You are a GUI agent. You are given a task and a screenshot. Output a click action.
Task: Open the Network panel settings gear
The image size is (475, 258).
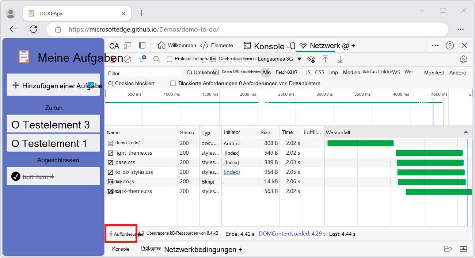pos(463,59)
